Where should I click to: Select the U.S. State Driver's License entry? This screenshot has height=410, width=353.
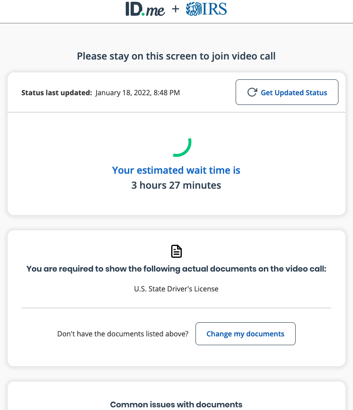click(x=176, y=289)
